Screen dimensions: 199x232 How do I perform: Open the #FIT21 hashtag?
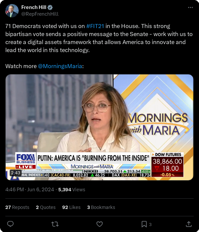[x=95, y=26]
